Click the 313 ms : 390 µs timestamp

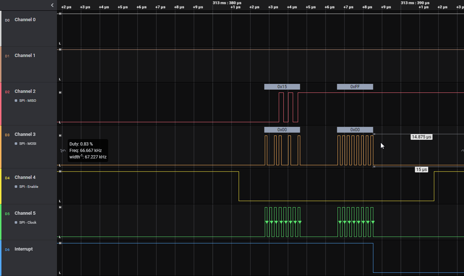point(415,3)
